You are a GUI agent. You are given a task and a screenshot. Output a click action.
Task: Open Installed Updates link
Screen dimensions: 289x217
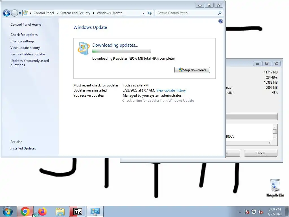pos(23,148)
